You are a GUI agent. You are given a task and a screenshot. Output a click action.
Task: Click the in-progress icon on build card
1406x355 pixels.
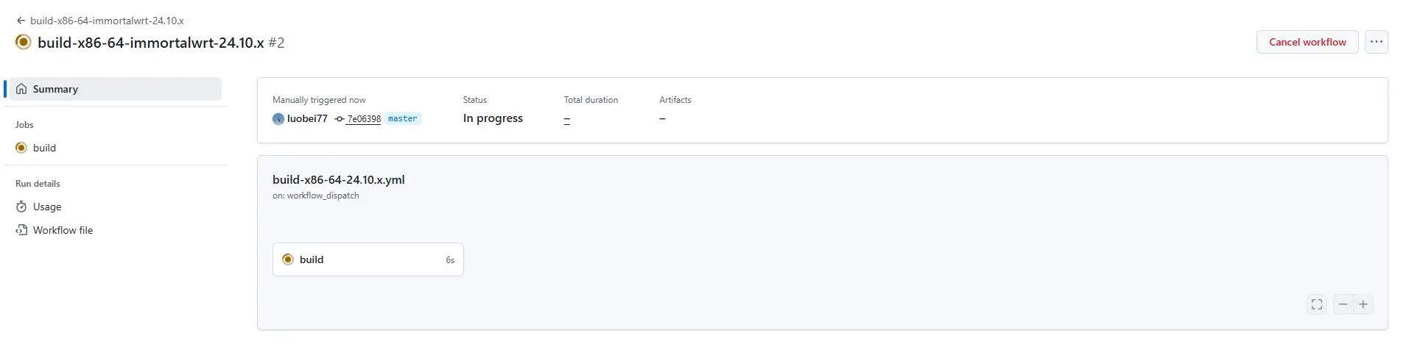tap(288, 259)
